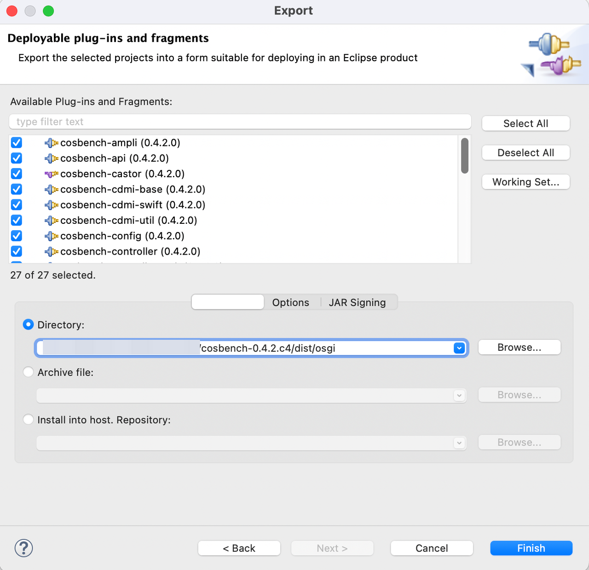Select the blank first tab beside Options
The height and width of the screenshot is (570, 589).
[228, 302]
